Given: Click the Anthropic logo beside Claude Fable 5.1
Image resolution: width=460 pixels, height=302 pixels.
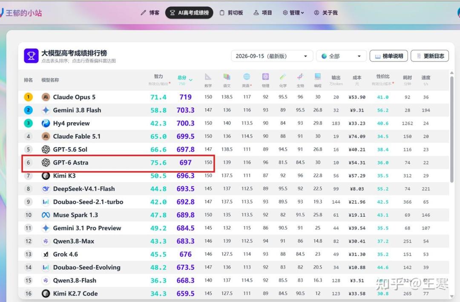Looking at the screenshot, I should tap(46, 136).
